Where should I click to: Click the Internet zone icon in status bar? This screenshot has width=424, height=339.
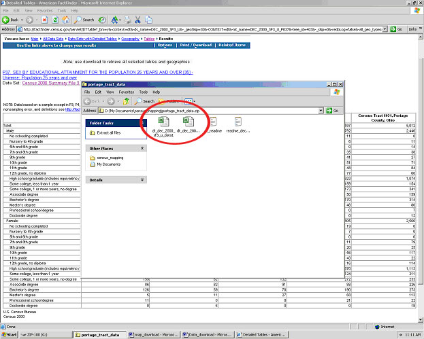[377, 327]
